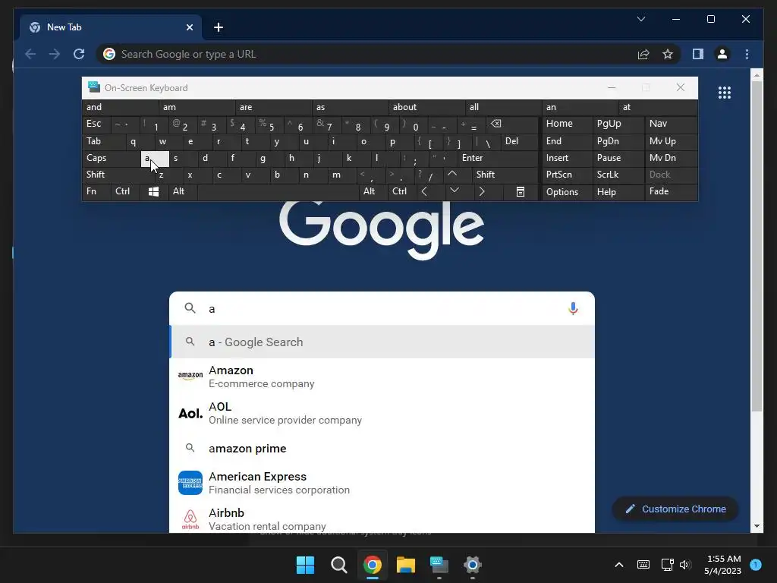
Task: Click the browser forward arrow
Action: 55,54
